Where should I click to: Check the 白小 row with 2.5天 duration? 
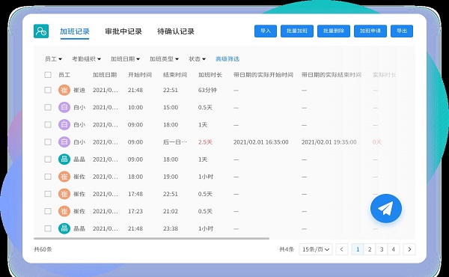pos(48,142)
